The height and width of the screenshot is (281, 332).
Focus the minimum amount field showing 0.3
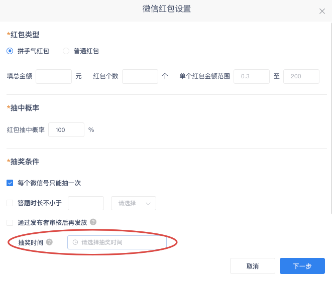(252, 76)
